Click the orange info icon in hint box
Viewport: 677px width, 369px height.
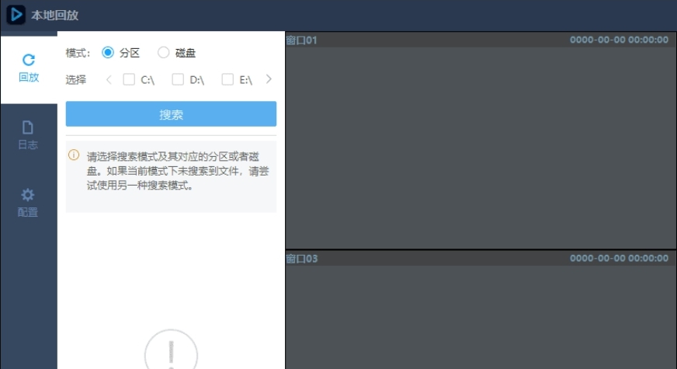[x=74, y=155]
